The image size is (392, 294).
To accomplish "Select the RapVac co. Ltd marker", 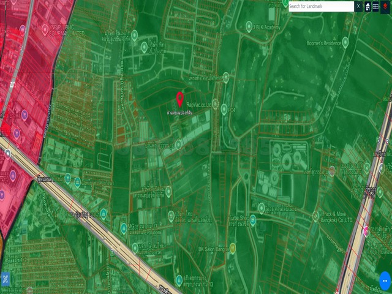I will pyautogui.click(x=215, y=104).
